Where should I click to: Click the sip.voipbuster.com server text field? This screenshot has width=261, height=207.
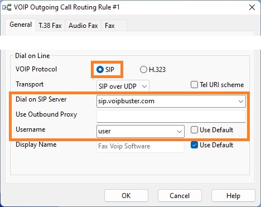[167, 102]
